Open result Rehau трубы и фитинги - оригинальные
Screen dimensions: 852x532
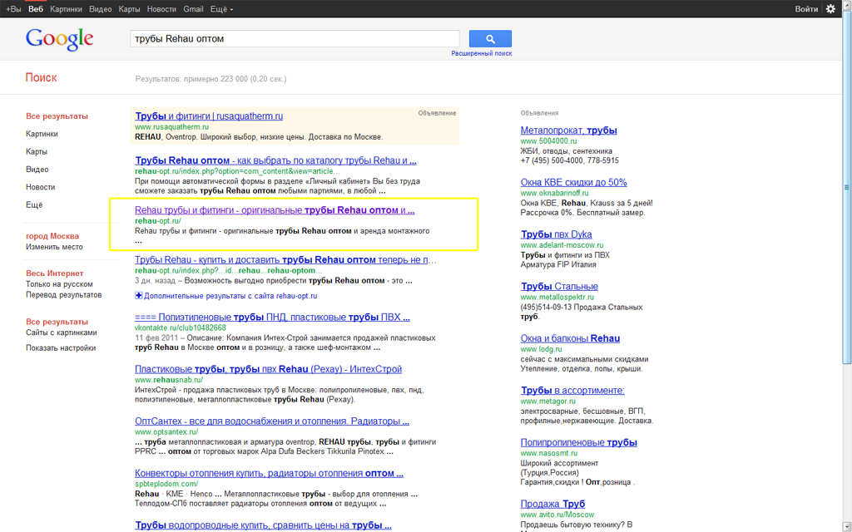[x=275, y=210]
